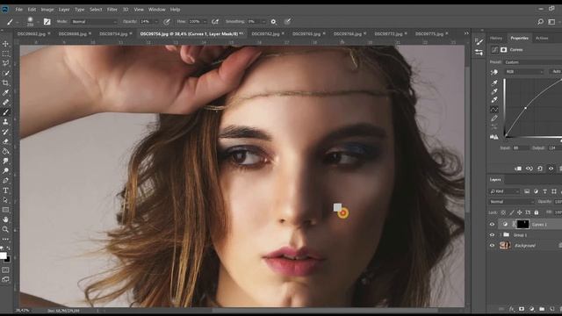The image size is (562, 316).
Task: Pick the gray point eyedropper in Curves
Action: coord(494,91)
